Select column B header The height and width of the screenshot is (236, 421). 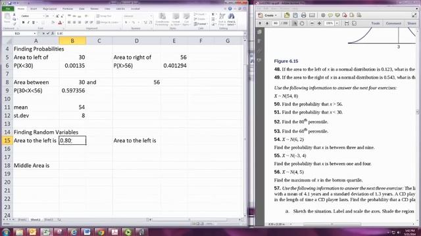72,41
